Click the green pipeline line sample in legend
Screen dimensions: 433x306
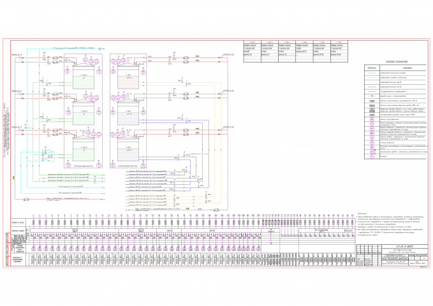(x=372, y=73)
